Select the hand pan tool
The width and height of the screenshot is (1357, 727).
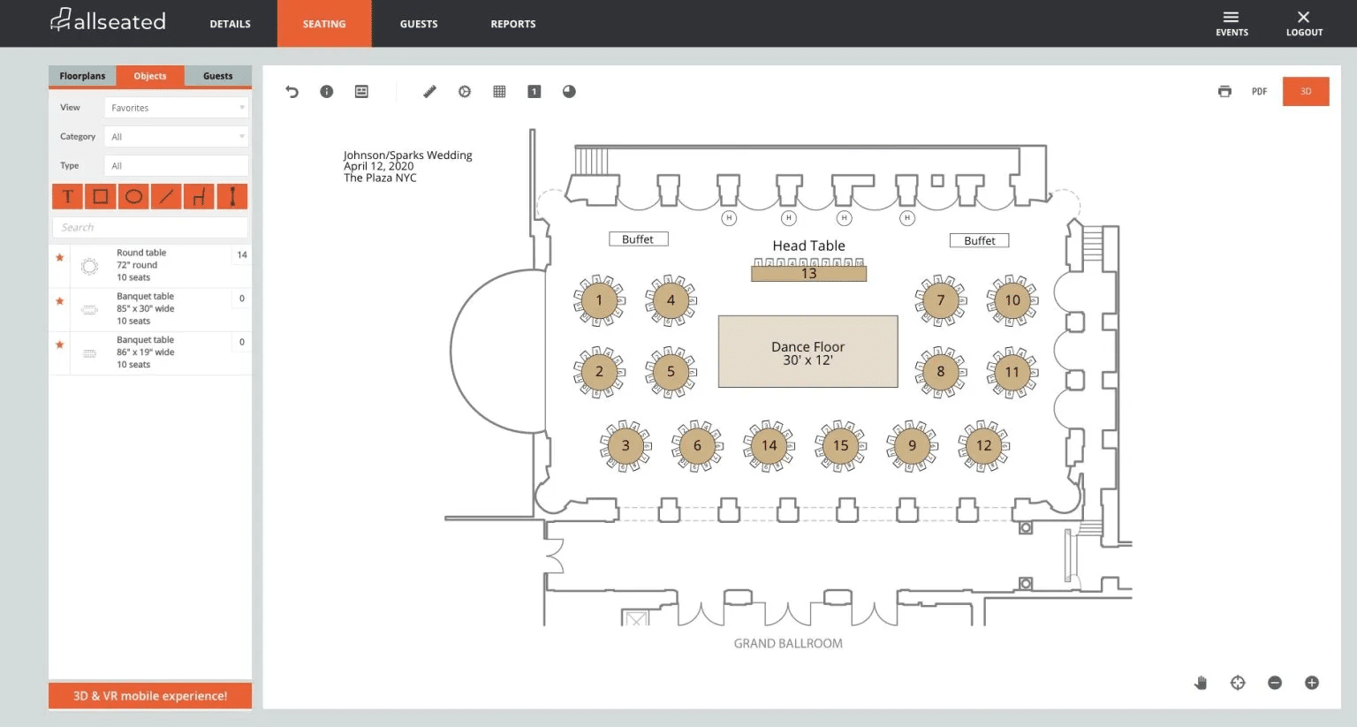[1201, 683]
